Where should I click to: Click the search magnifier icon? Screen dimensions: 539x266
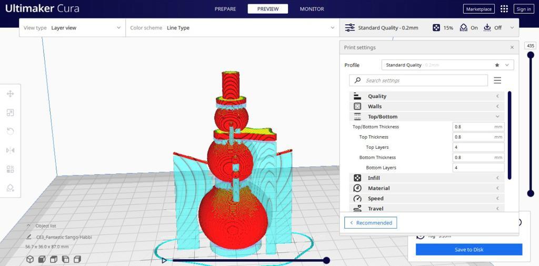pyautogui.click(x=357, y=80)
